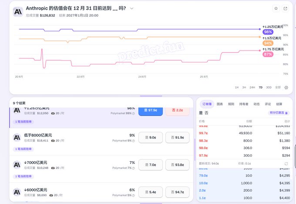Select the 7D chart timeframe
The height and width of the screenshot is (204, 296).
260,87
